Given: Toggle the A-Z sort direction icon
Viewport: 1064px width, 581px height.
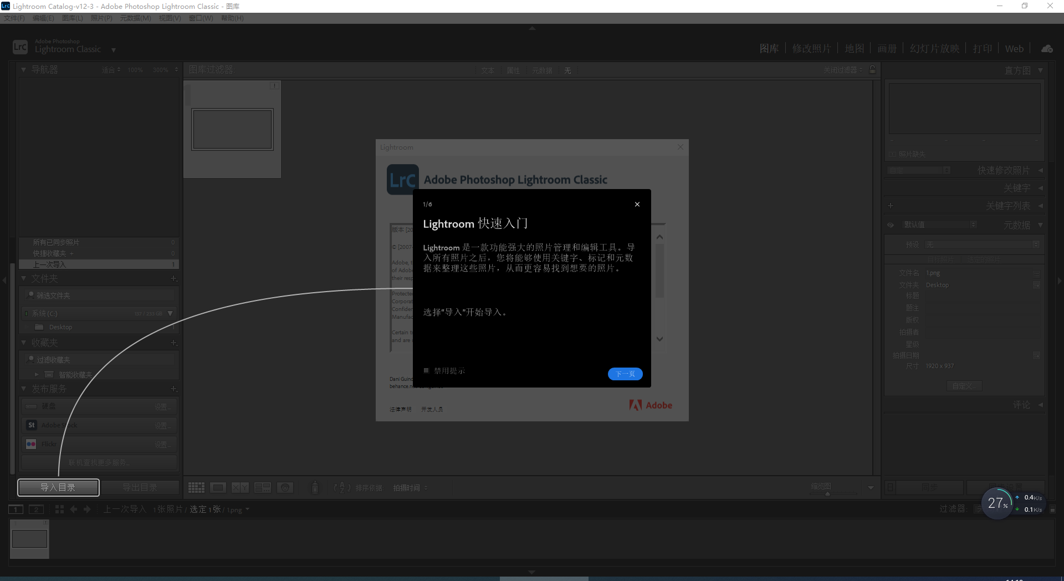Looking at the screenshot, I should pos(342,488).
